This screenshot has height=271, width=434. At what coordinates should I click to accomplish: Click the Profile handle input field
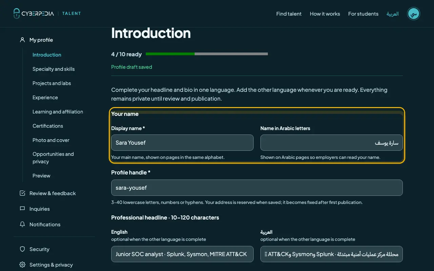(257, 188)
